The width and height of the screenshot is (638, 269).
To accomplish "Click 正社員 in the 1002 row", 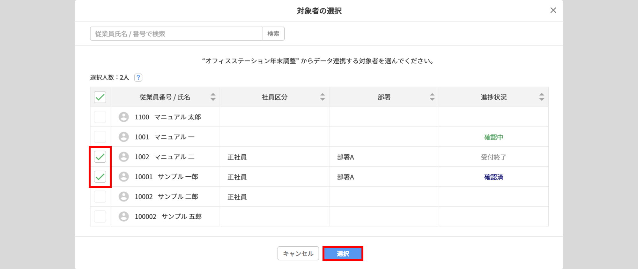I will (x=237, y=157).
